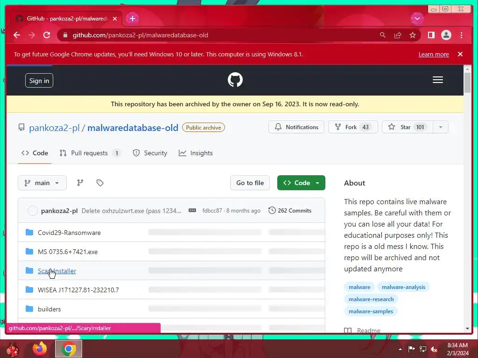The height and width of the screenshot is (358, 478).
Task: Open a new tab with plus button
Action: pyautogui.click(x=132, y=19)
